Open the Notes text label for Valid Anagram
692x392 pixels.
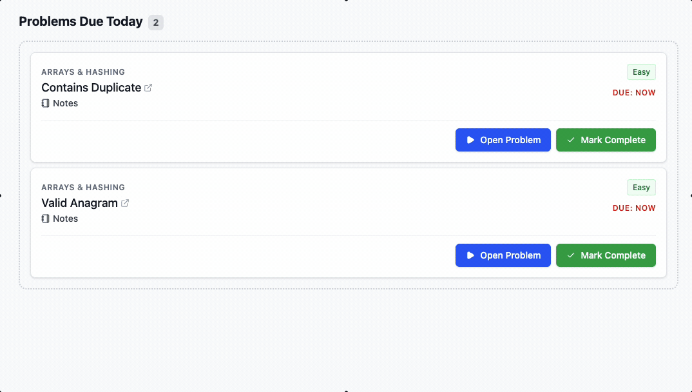(66, 219)
